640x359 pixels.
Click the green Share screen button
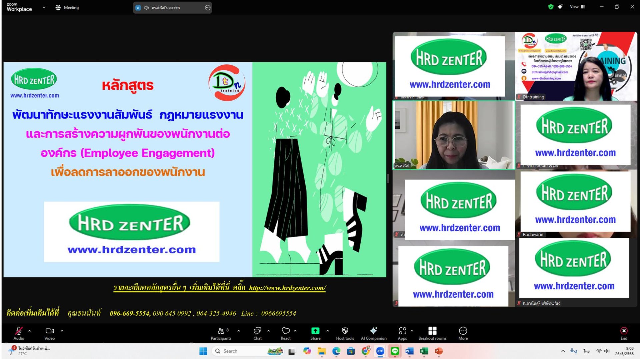coord(315,333)
